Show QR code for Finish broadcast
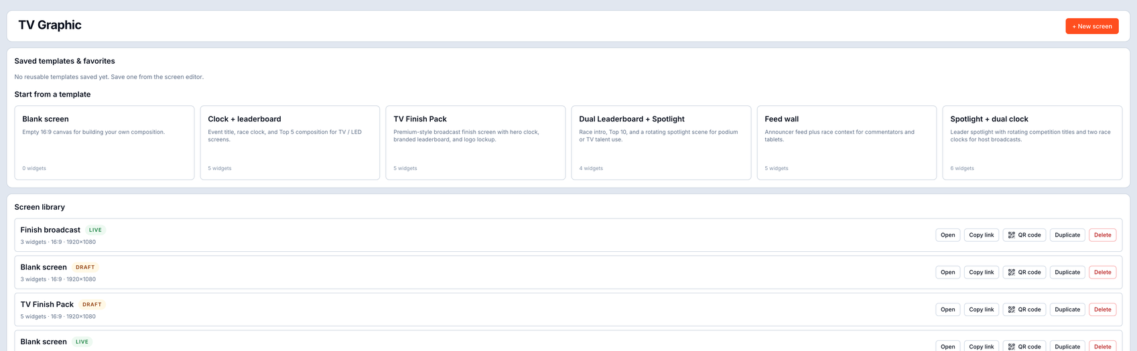 1024,235
